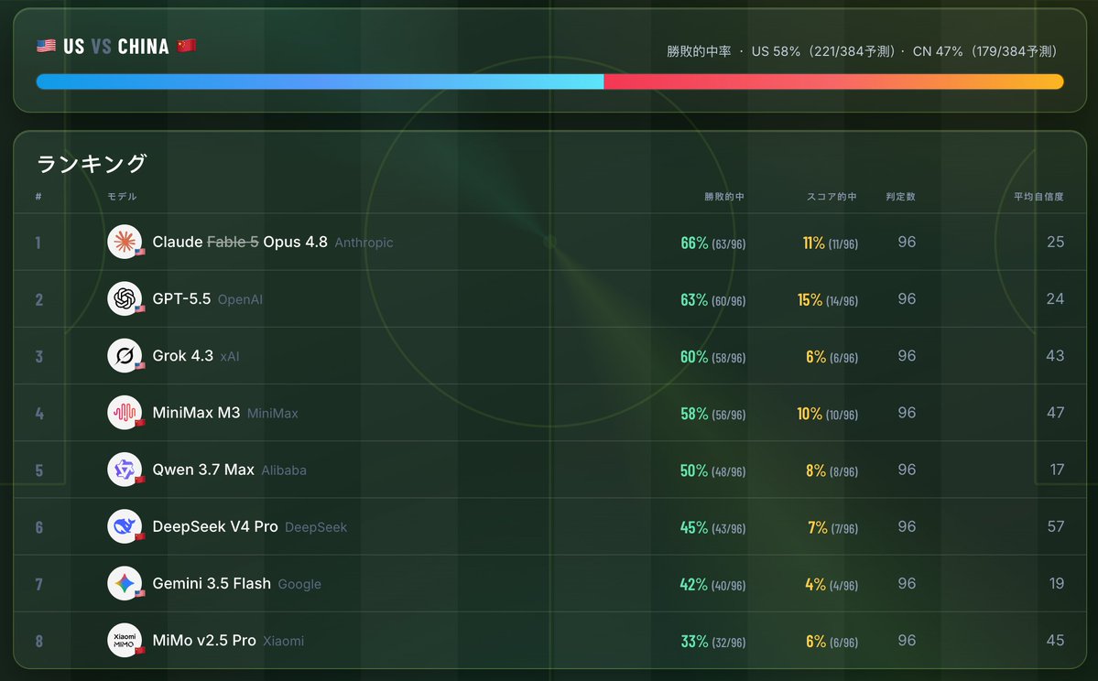1098x681 pixels.
Task: Select the MiniMax M3 model name
Action: pyautogui.click(x=196, y=412)
